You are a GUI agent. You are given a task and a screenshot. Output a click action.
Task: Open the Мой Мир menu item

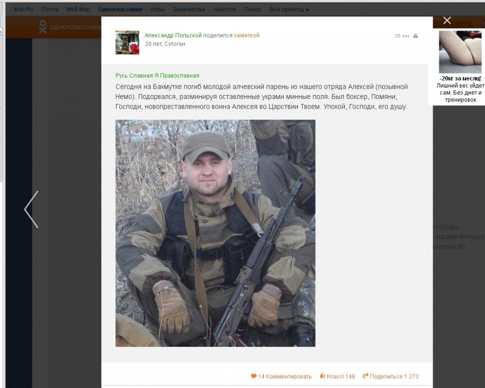pyautogui.click(x=78, y=10)
